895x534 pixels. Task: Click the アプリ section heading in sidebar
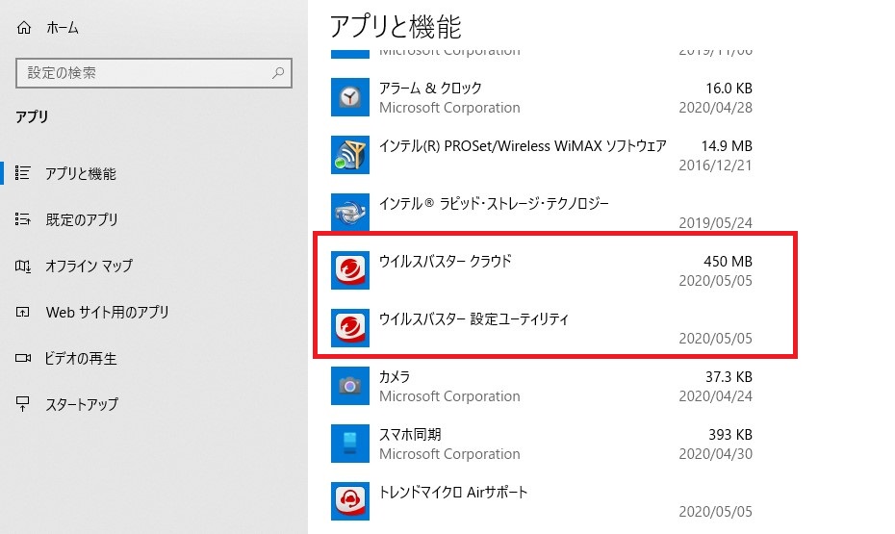tap(32, 117)
